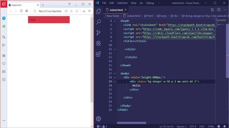Change language mode via HTML status item
This screenshot has height=128, width=229.
click(x=211, y=127)
